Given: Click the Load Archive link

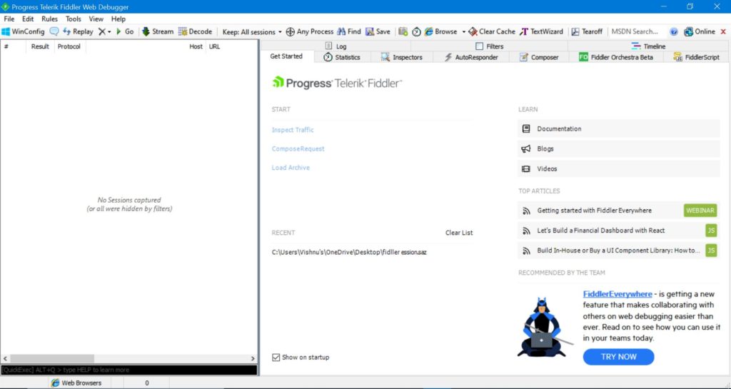Looking at the screenshot, I should point(291,168).
